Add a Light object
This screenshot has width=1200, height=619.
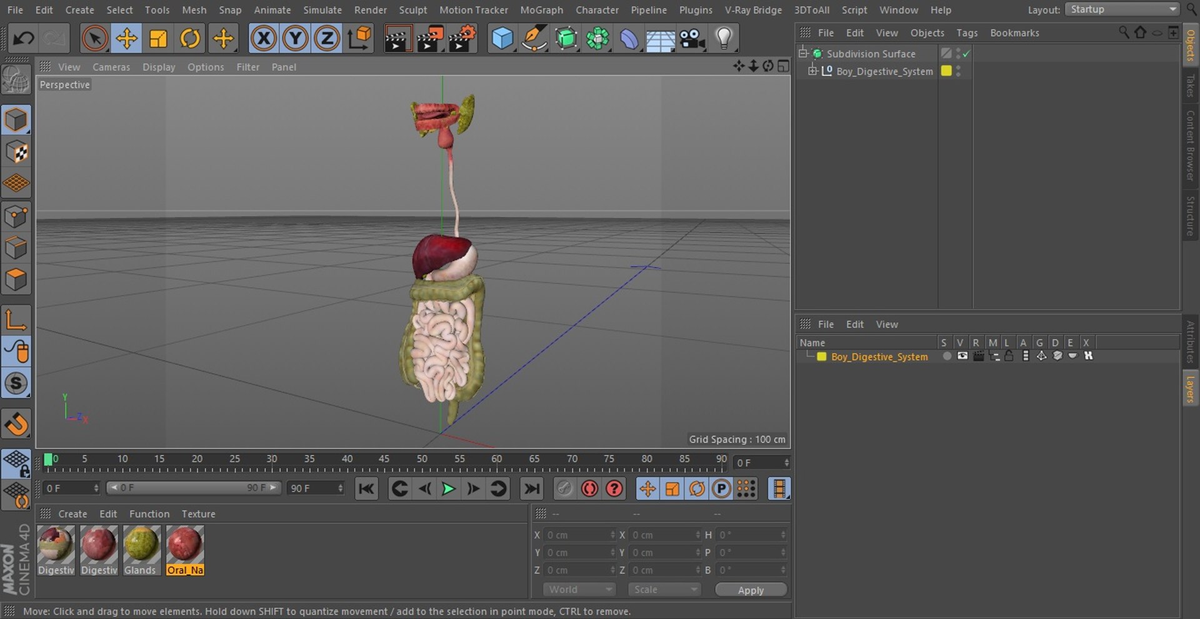tap(724, 39)
